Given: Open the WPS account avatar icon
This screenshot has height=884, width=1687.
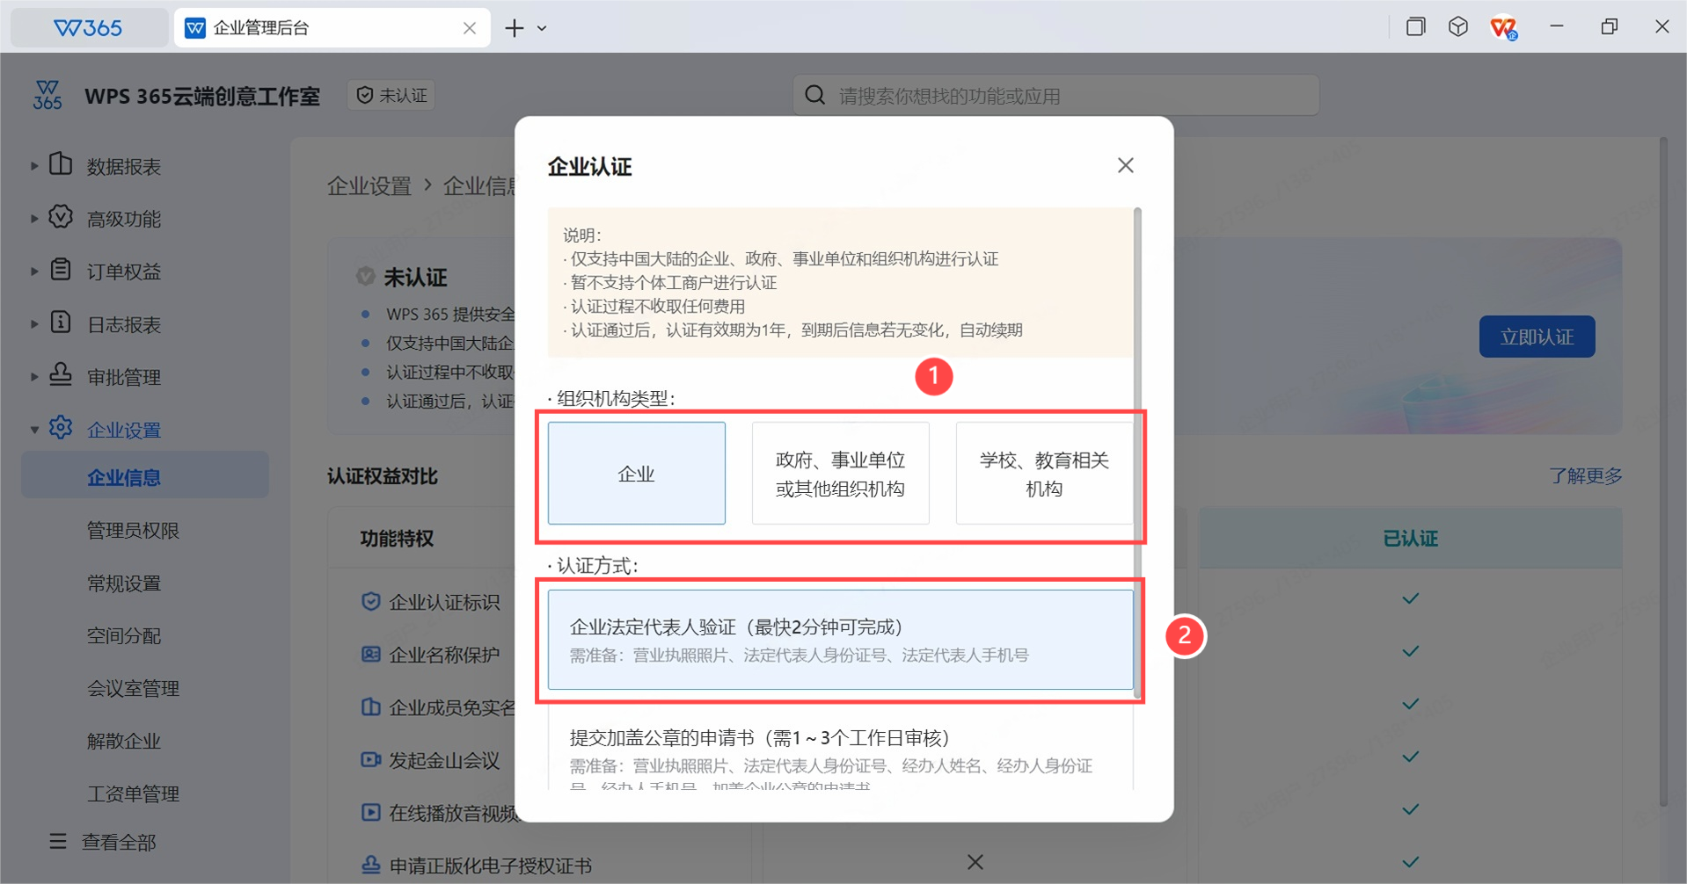Looking at the screenshot, I should click(x=1503, y=28).
